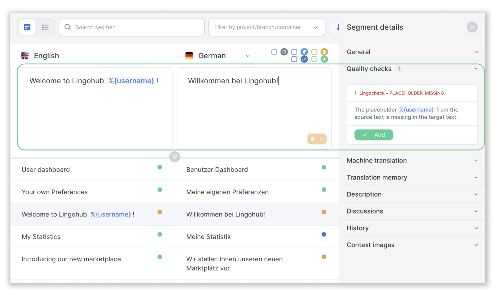Collapse the Quality checks section
The height and width of the screenshot is (295, 495).
412,69
